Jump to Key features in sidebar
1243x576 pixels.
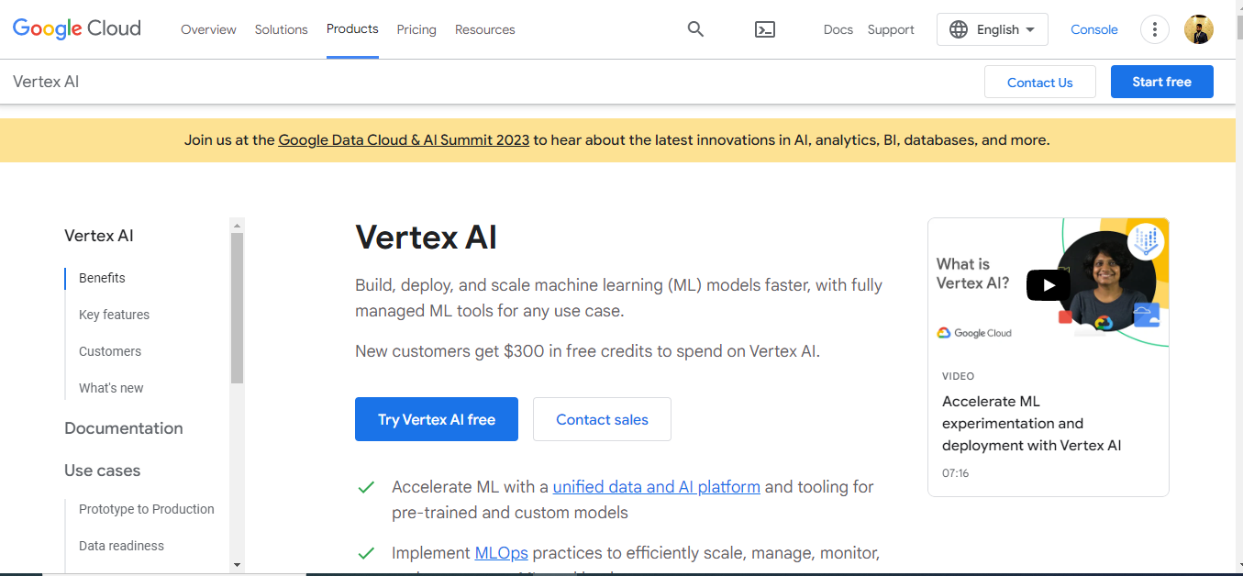click(x=114, y=315)
